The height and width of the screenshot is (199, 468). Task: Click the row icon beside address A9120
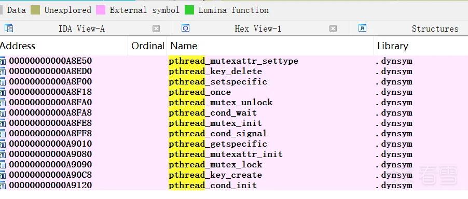pyautogui.click(x=3, y=186)
